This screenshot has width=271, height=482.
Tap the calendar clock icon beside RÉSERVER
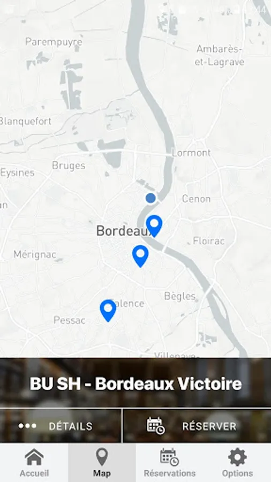point(156,426)
